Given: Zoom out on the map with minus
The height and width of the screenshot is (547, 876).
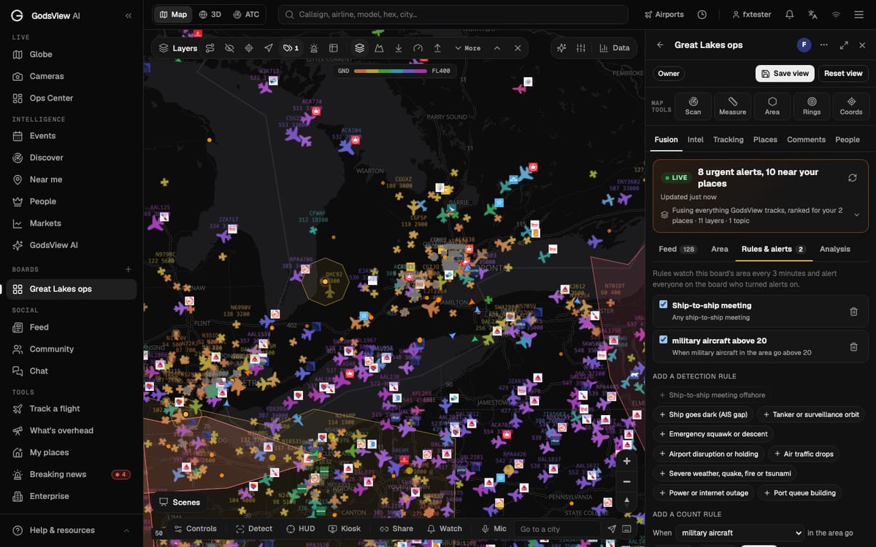Looking at the screenshot, I should (626, 481).
